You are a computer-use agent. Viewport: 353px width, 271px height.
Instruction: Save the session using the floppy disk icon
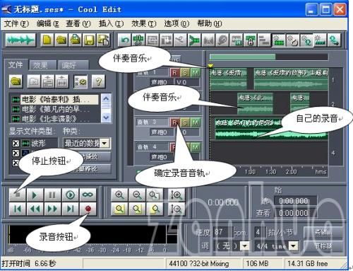(x=89, y=40)
